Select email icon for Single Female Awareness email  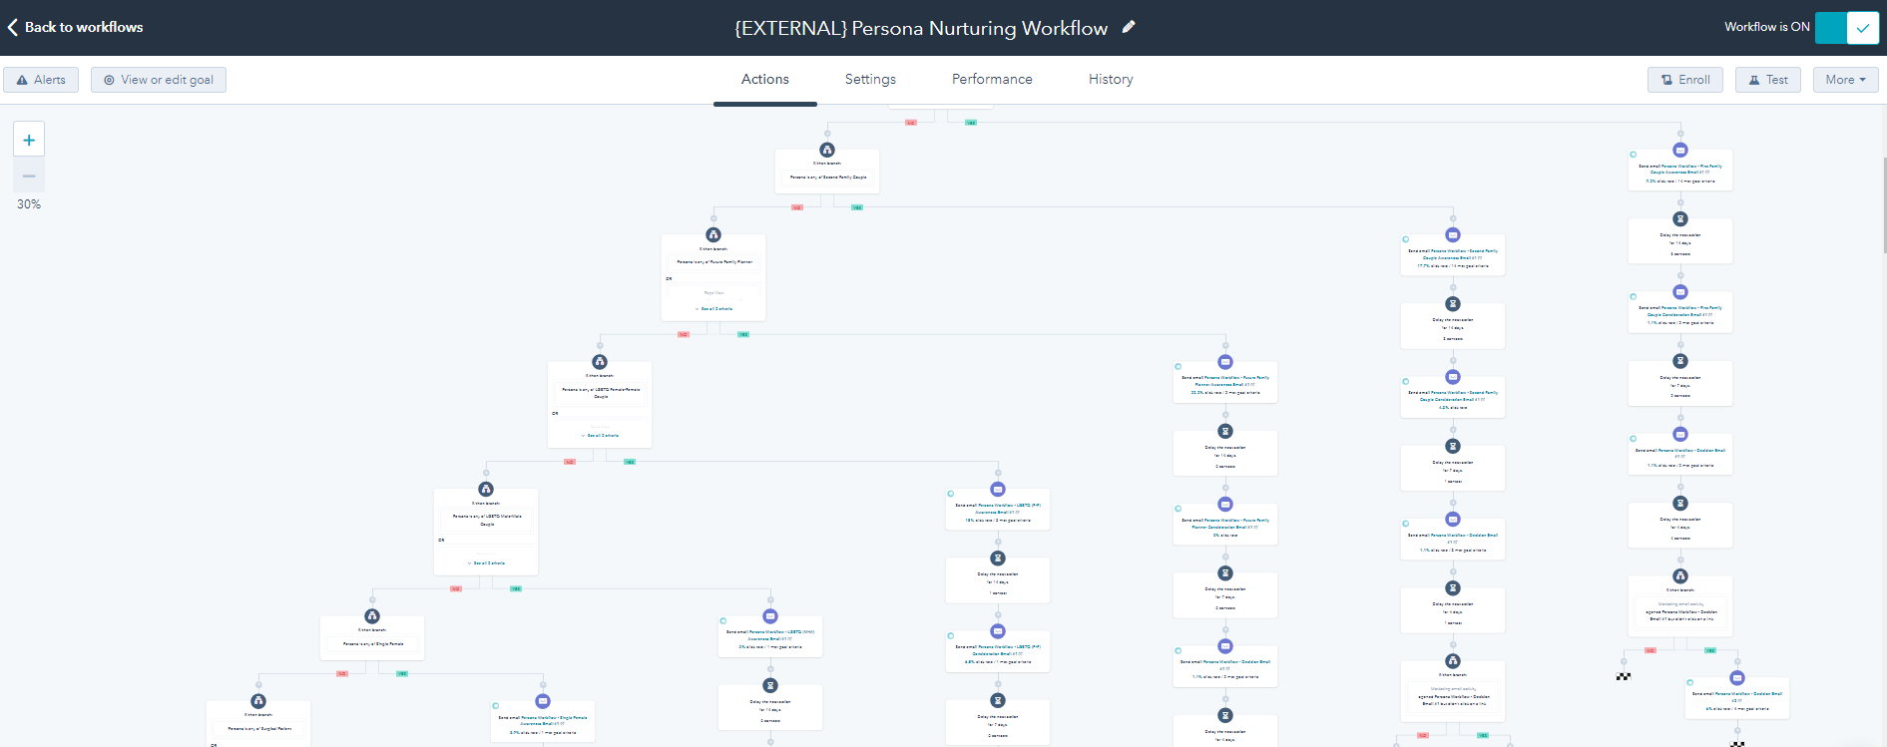point(543,701)
